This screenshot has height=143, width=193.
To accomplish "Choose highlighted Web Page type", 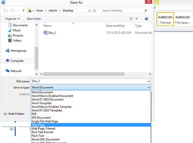I will (x=91, y=125).
